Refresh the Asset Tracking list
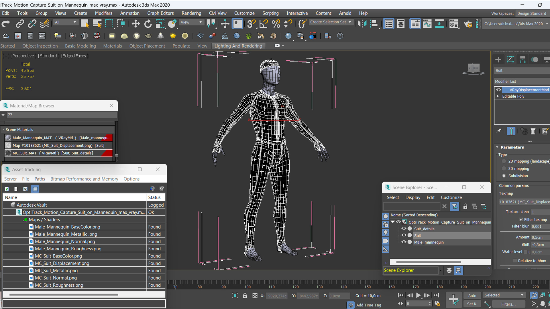This screenshot has width=550, height=309. point(7,189)
